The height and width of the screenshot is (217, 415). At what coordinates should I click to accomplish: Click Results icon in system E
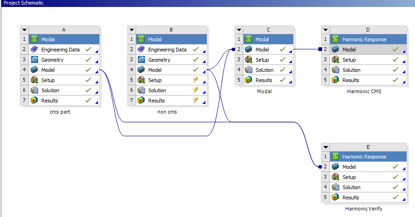click(336, 197)
